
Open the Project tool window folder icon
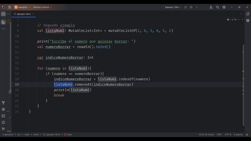tap(3, 14)
